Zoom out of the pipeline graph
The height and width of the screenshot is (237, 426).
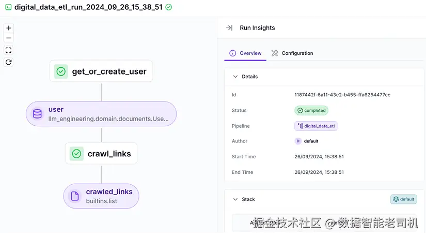[9, 38]
